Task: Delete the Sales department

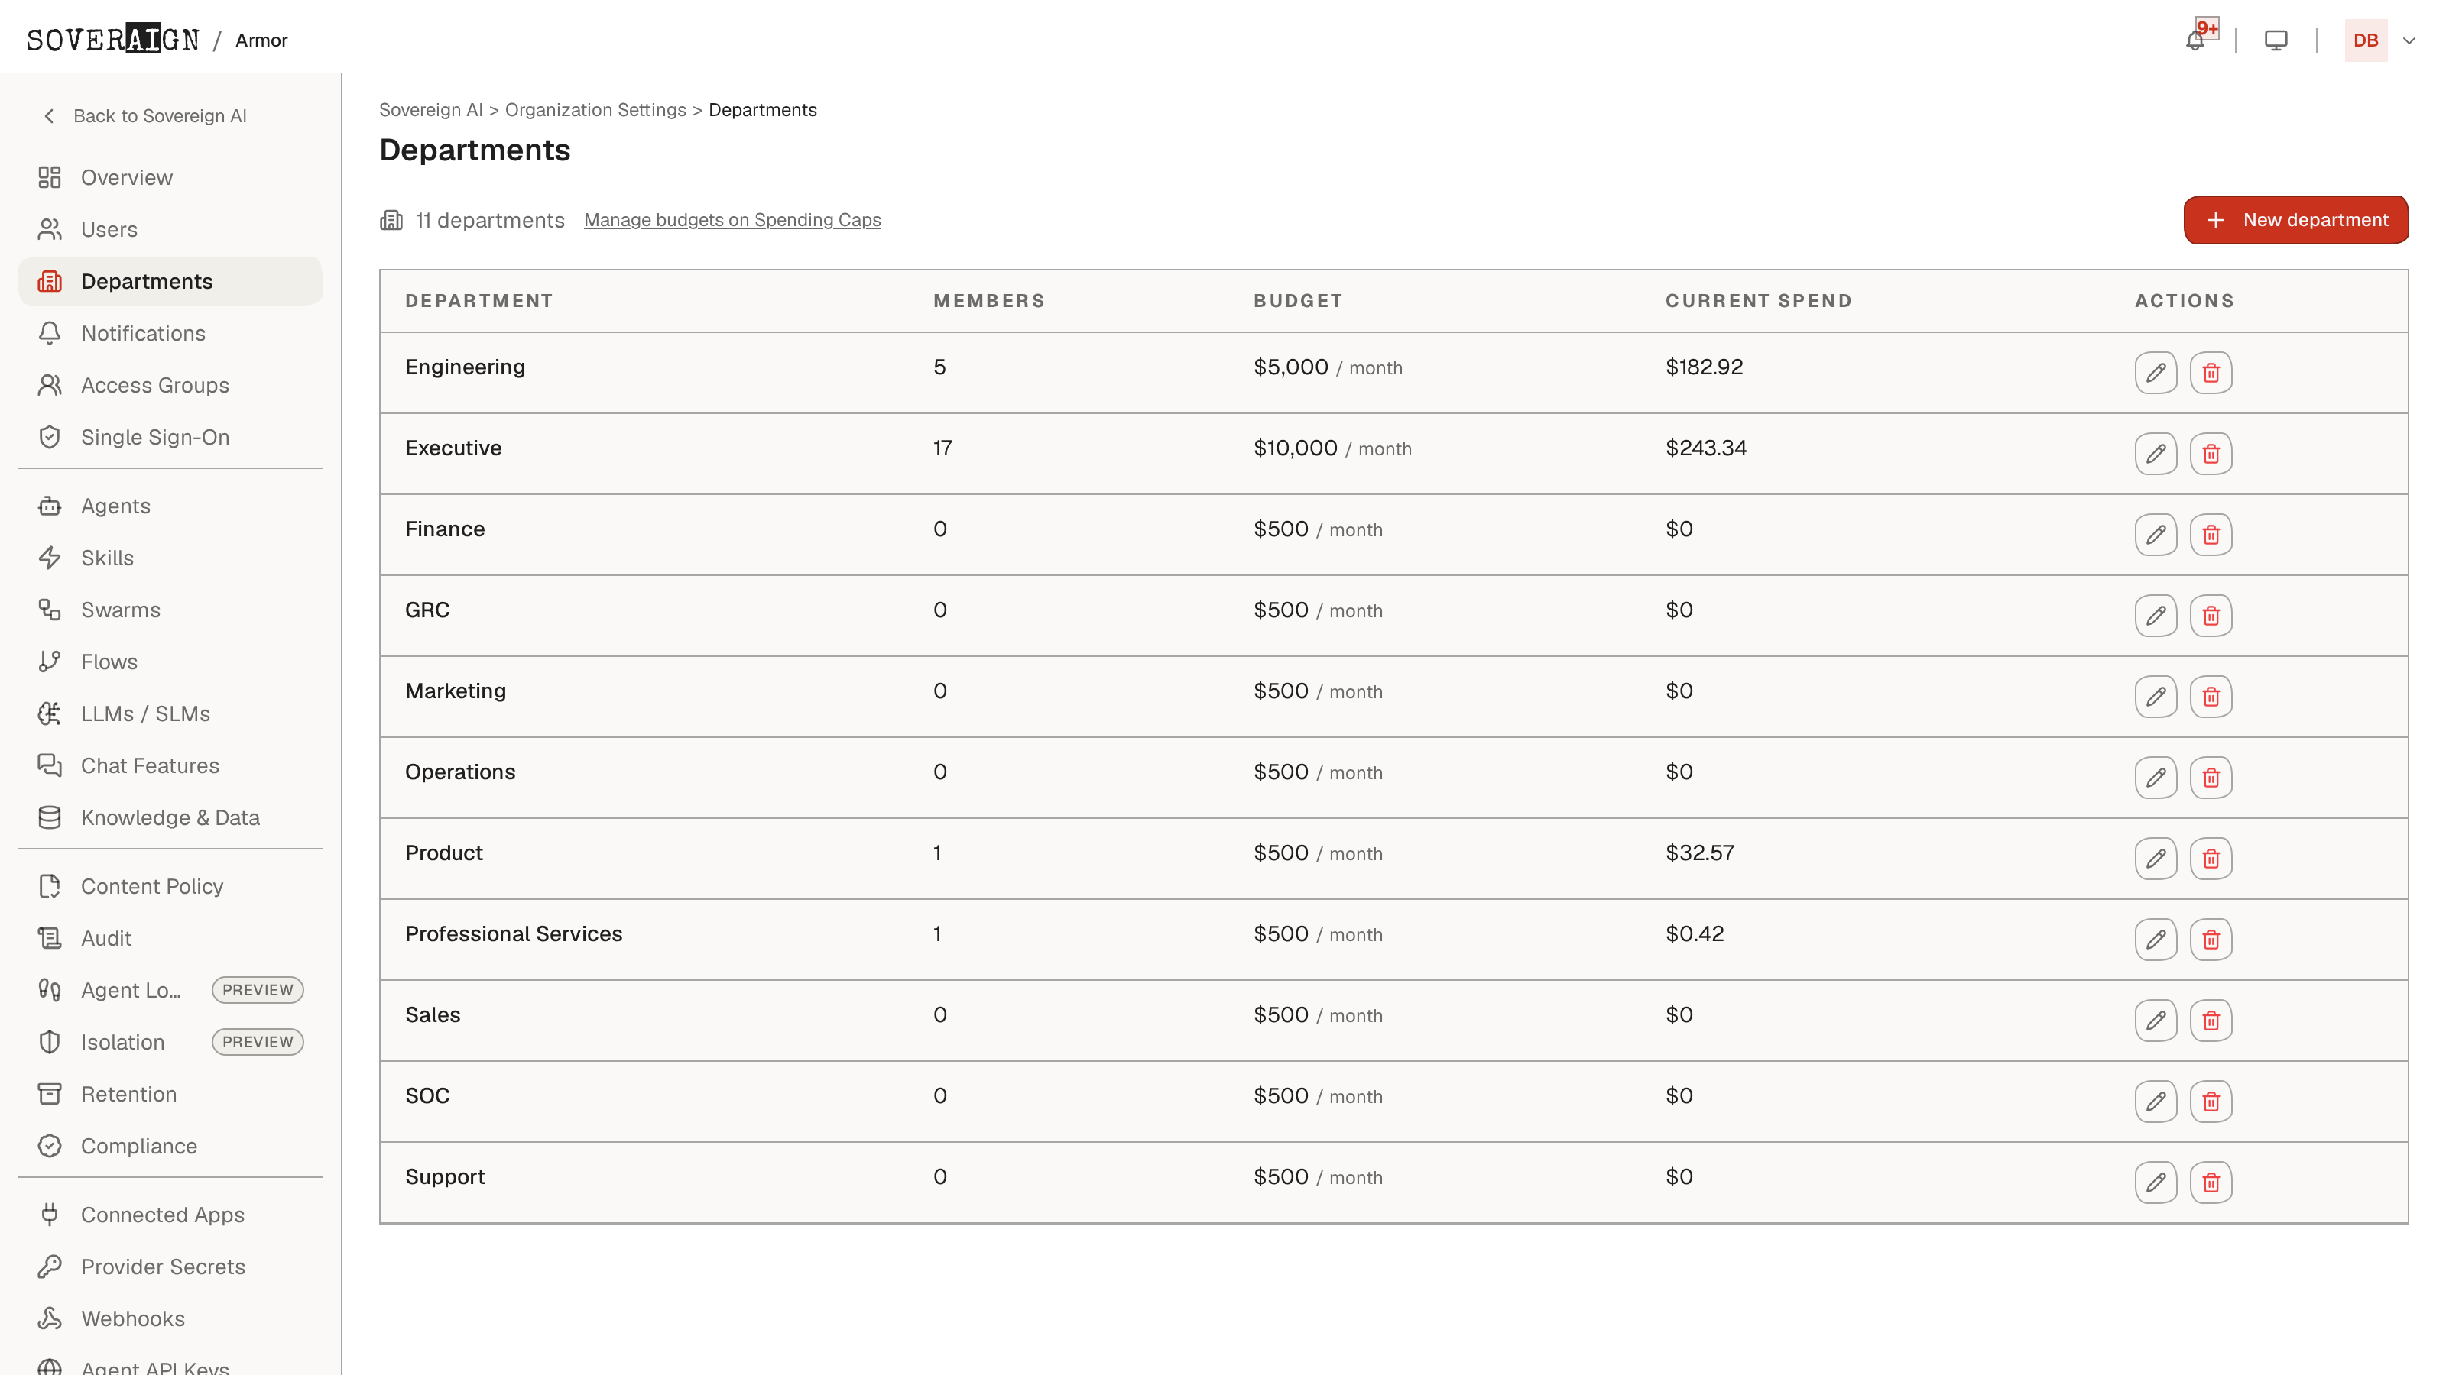Action: point(2211,1020)
